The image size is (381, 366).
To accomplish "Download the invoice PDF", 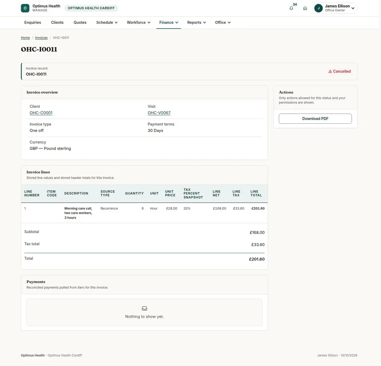I will click(x=315, y=119).
